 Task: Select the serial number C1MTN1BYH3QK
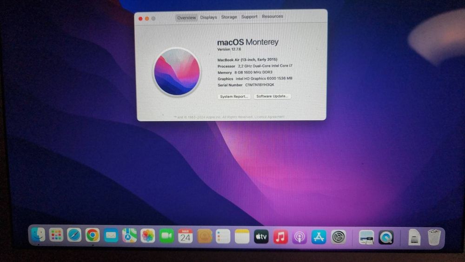click(x=260, y=85)
